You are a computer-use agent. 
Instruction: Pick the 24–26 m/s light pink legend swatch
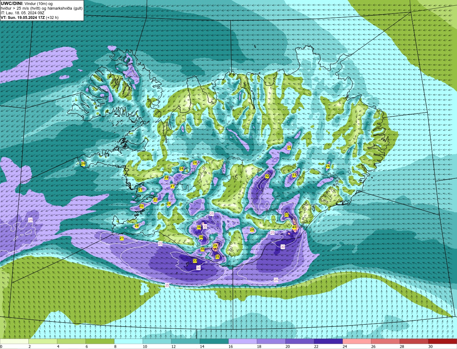[357, 342]
